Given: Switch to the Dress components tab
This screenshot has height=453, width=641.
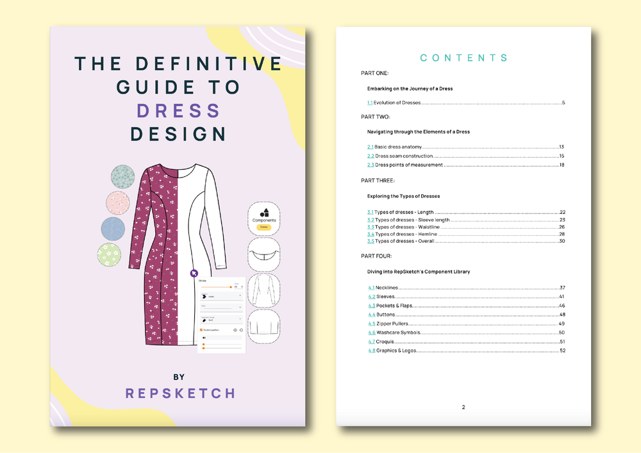Looking at the screenshot, I should click(264, 226).
